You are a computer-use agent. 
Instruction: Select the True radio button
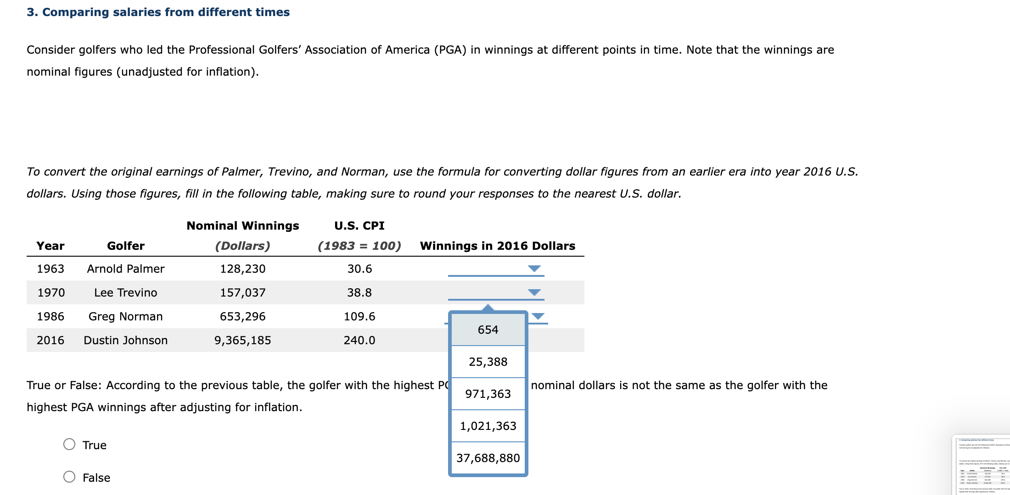[70, 444]
